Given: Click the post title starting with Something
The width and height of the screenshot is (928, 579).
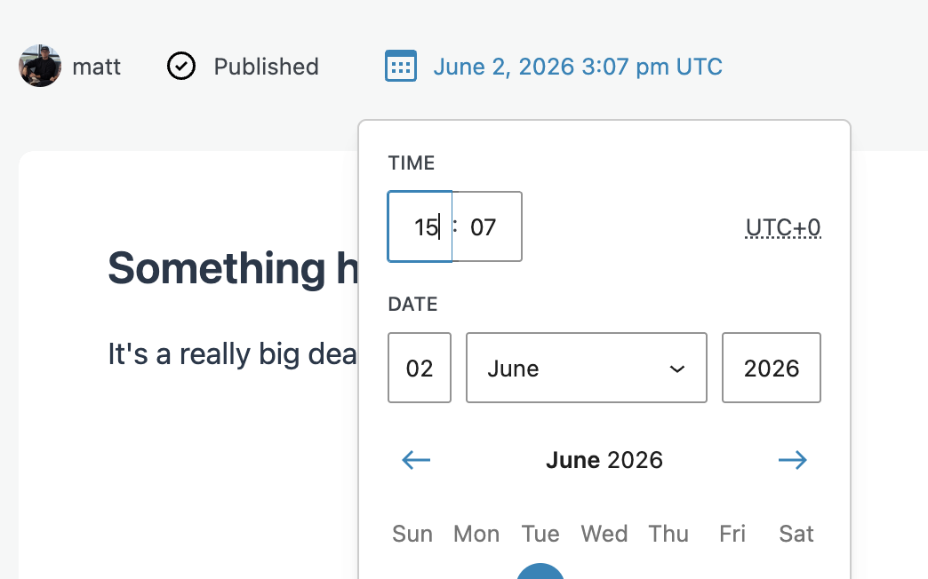Looking at the screenshot, I should coord(233,268).
